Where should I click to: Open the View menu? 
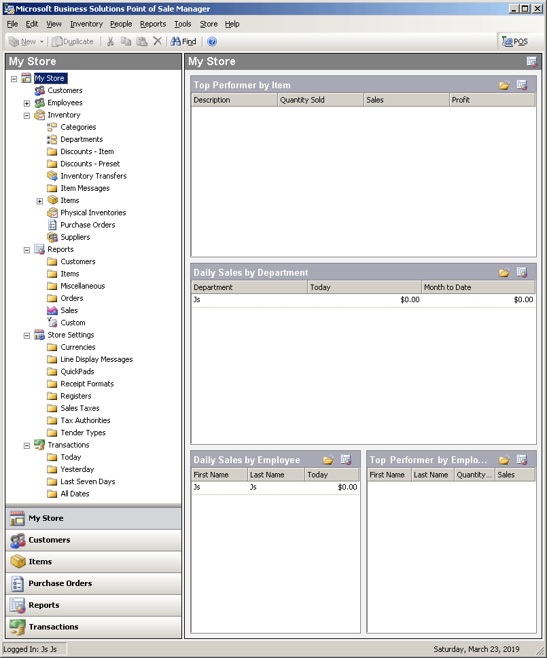tap(54, 24)
